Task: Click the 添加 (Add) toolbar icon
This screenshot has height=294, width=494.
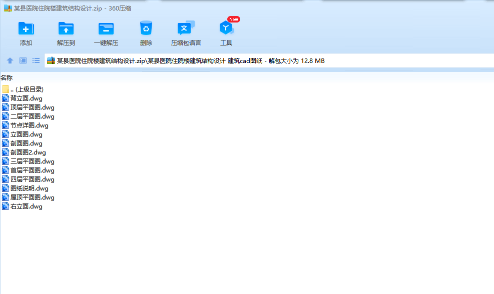Action: click(26, 28)
